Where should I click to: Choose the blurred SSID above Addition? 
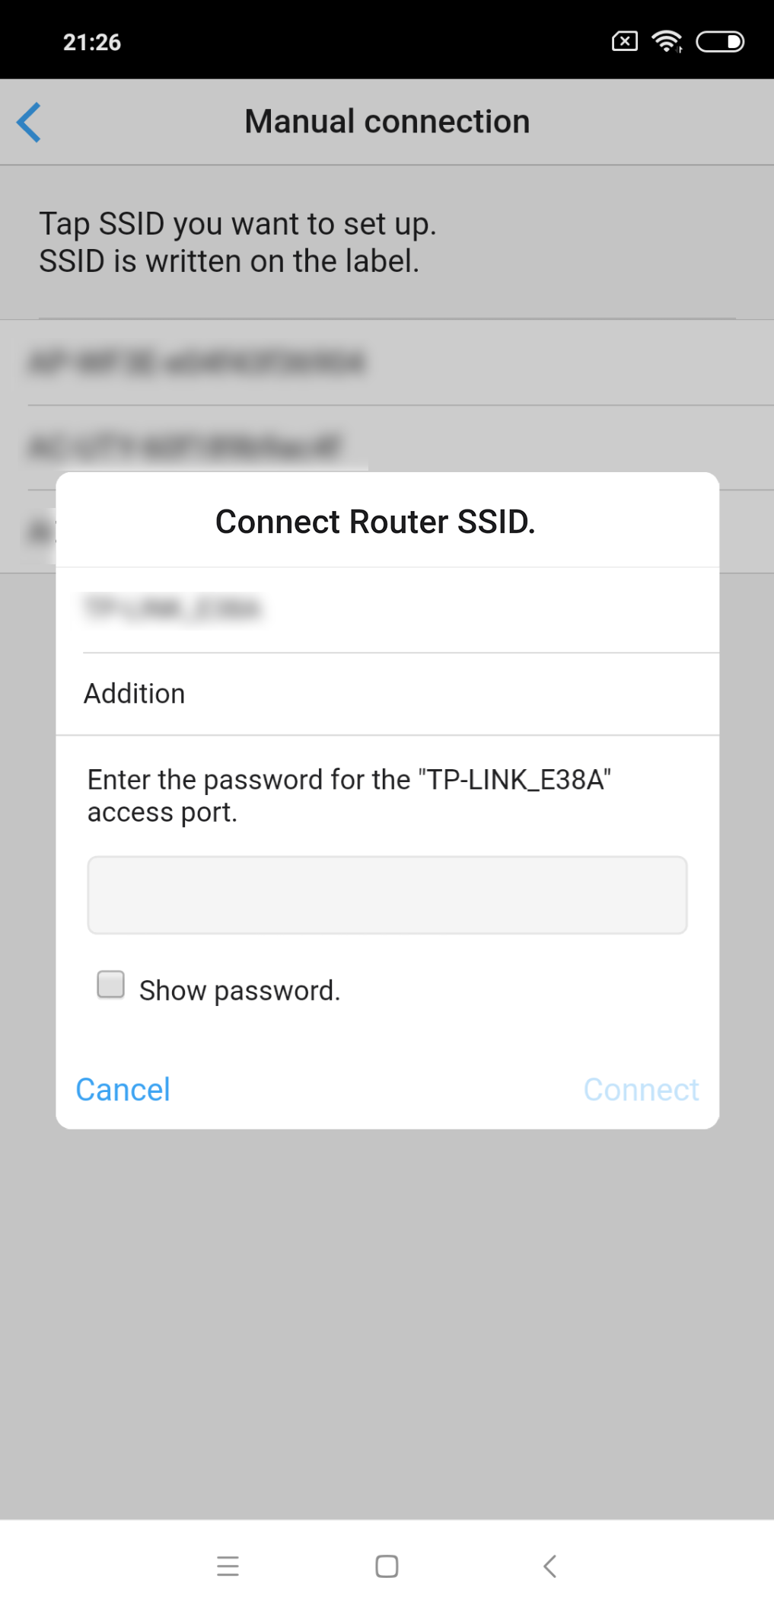pyautogui.click(x=174, y=608)
